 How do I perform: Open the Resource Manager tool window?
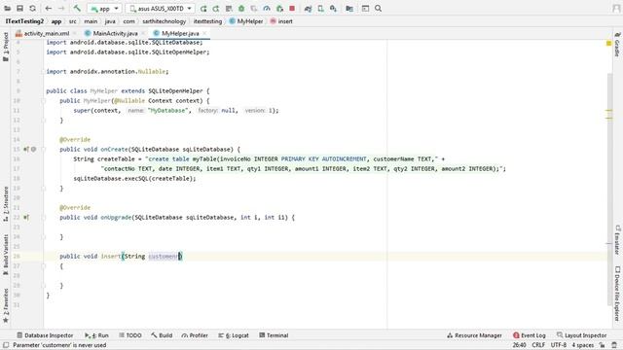point(474,335)
